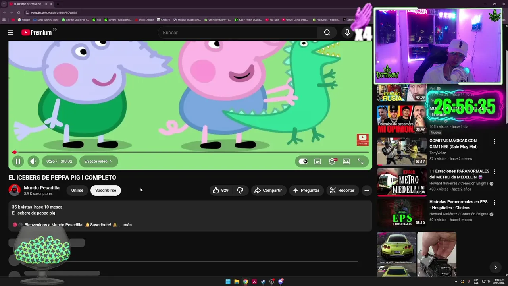Open the Windows Start menu
The image size is (508, 286).
click(x=228, y=282)
